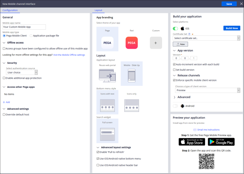Select Application package file radio button

click(31, 36)
